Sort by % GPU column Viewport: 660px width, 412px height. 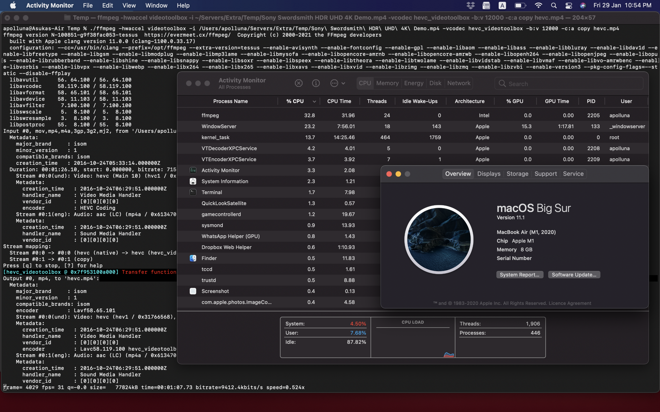515,101
